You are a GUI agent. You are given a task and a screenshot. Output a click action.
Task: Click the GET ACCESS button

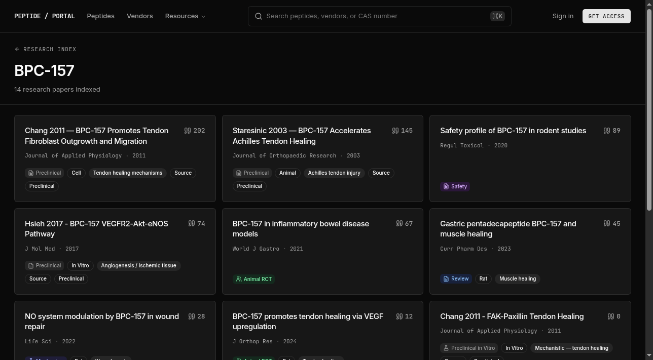point(606,16)
